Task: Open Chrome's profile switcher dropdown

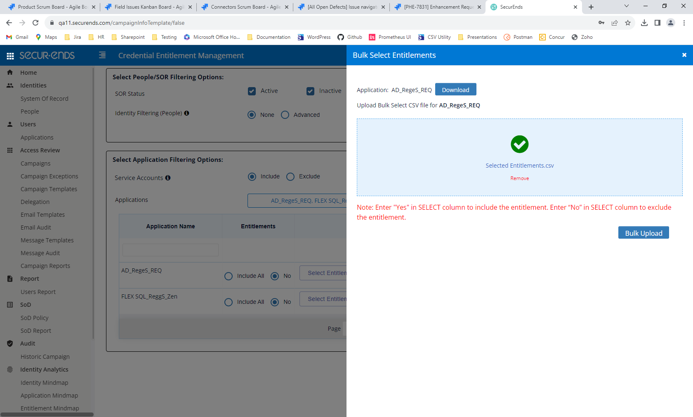Action: click(x=670, y=23)
